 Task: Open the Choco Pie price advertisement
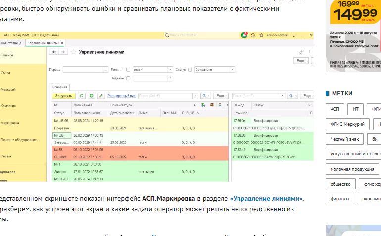click(353, 36)
